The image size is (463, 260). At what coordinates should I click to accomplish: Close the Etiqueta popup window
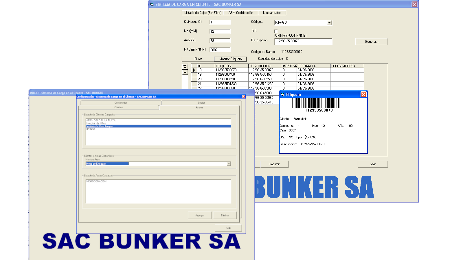tap(363, 94)
